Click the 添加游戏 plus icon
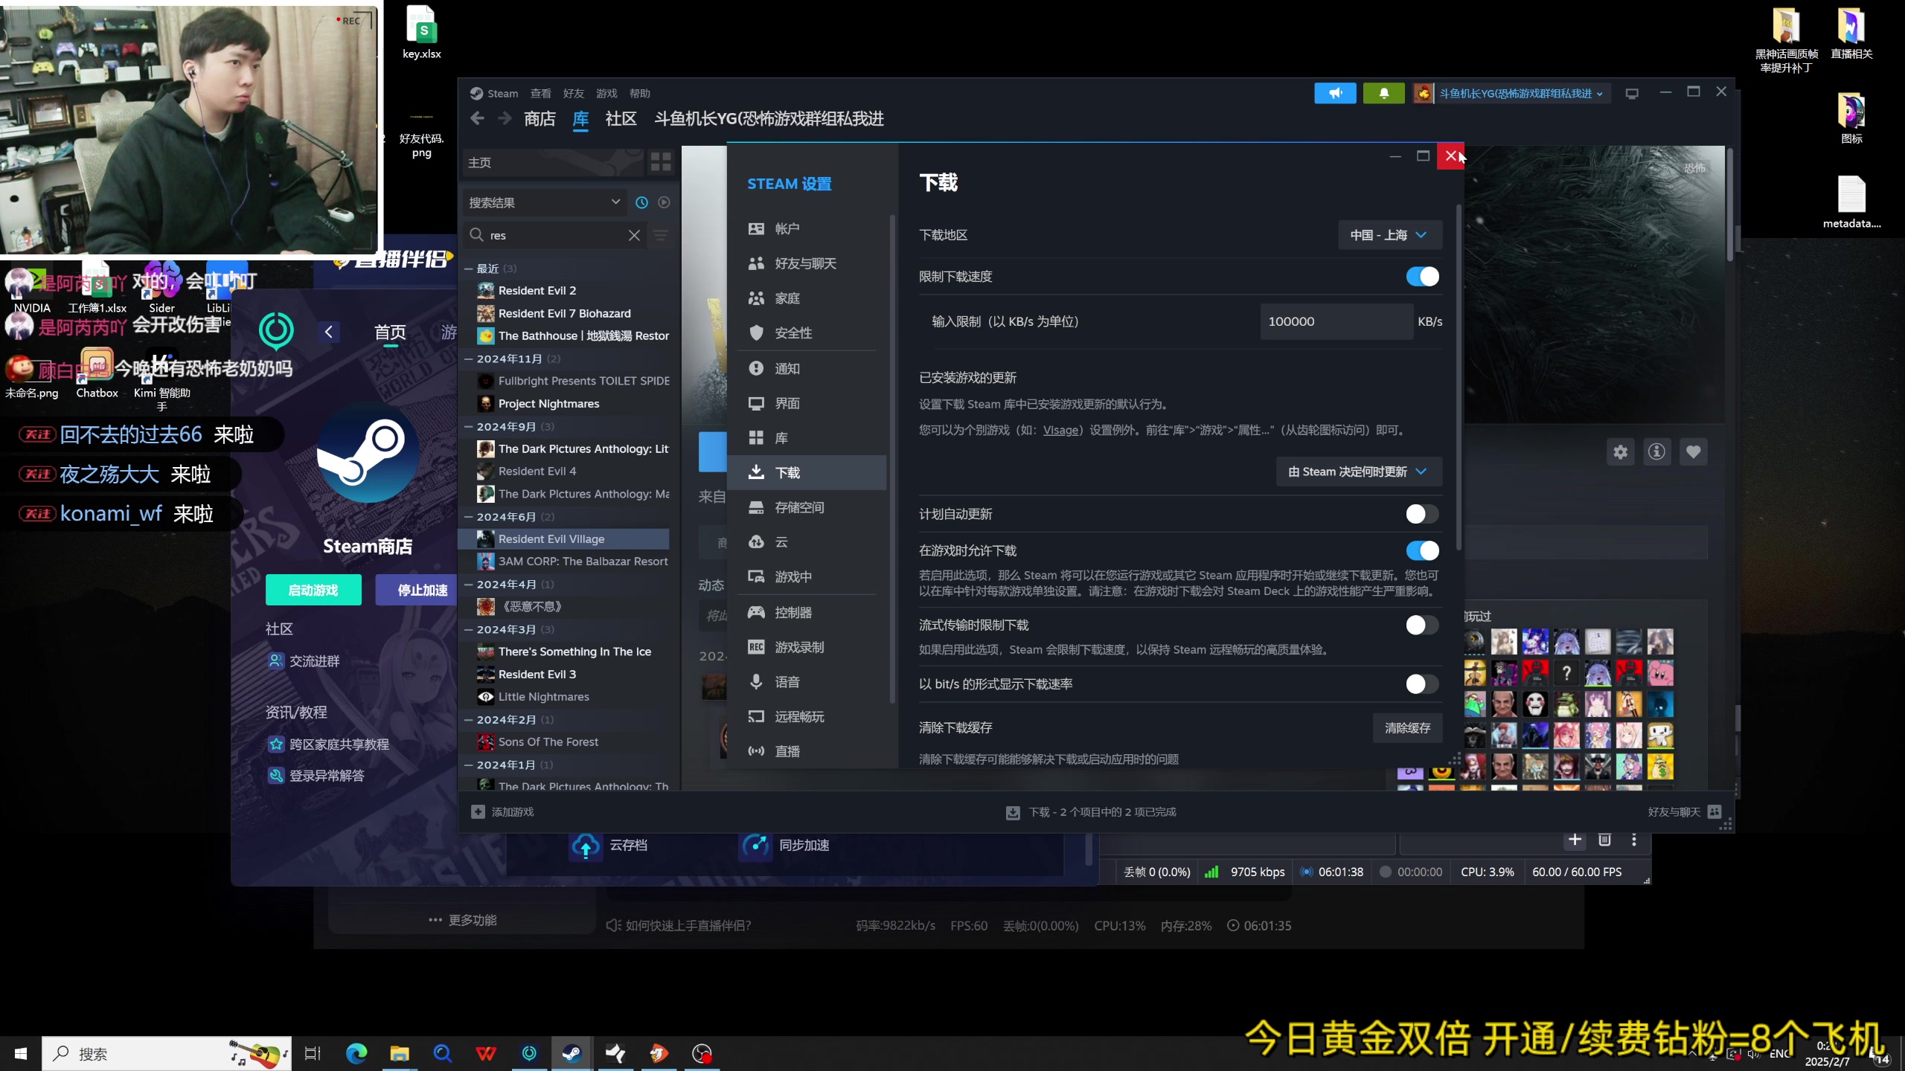Viewport: 1905px width, 1071px height. 478,811
